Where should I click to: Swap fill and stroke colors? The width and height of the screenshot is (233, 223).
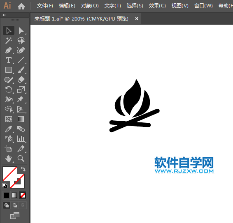point(23,169)
